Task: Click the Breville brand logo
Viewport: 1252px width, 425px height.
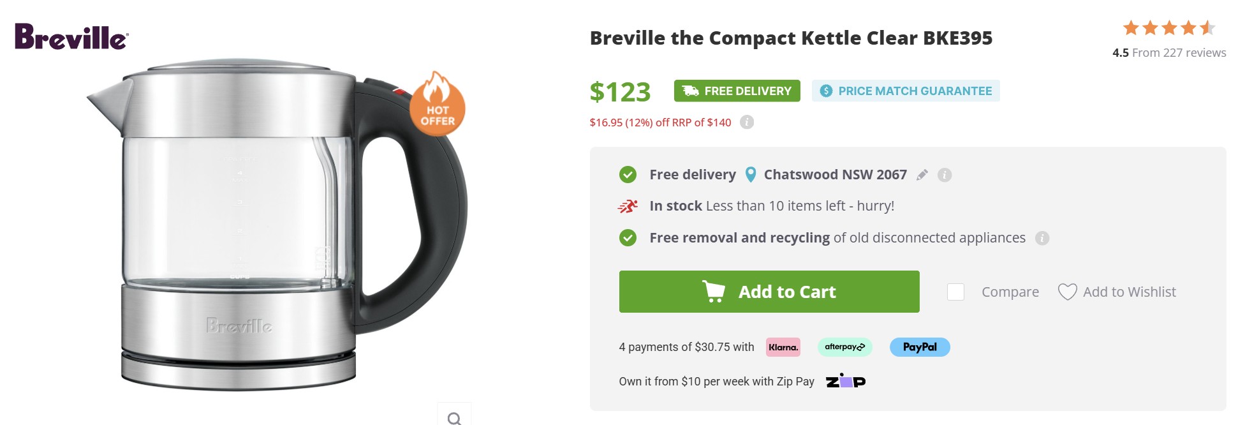Action: point(71,37)
